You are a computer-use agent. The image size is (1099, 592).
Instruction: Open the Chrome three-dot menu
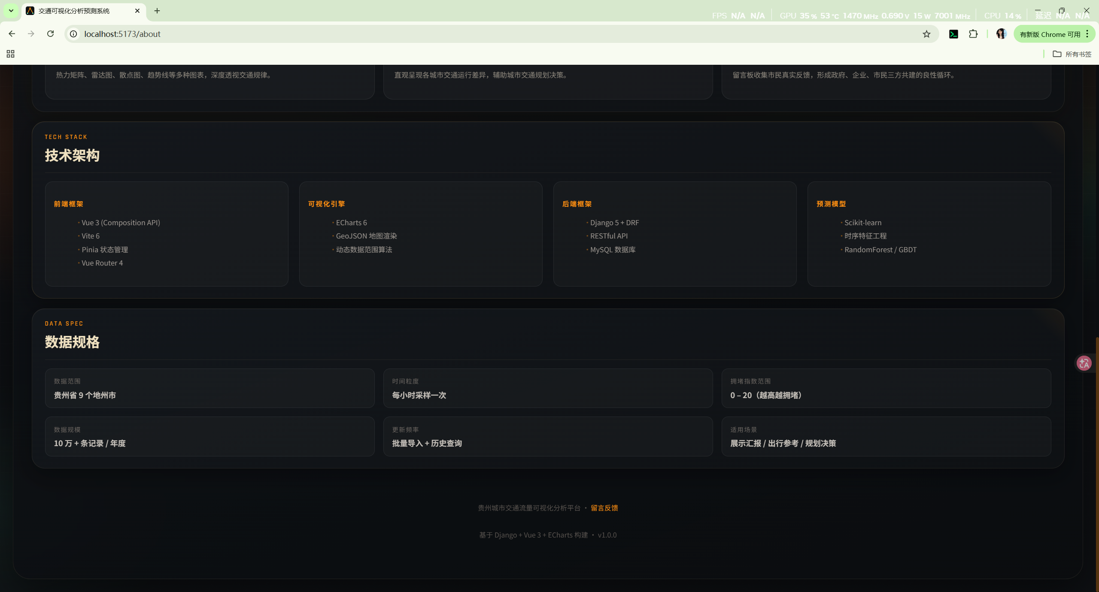[x=1087, y=34]
